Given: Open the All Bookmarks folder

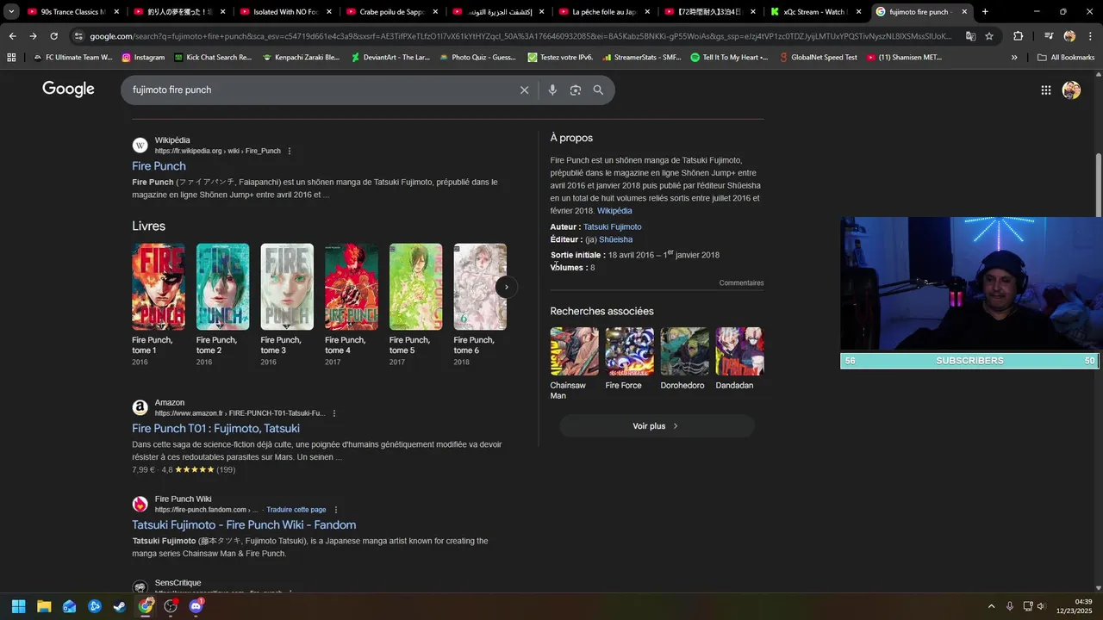Looking at the screenshot, I should [1066, 57].
